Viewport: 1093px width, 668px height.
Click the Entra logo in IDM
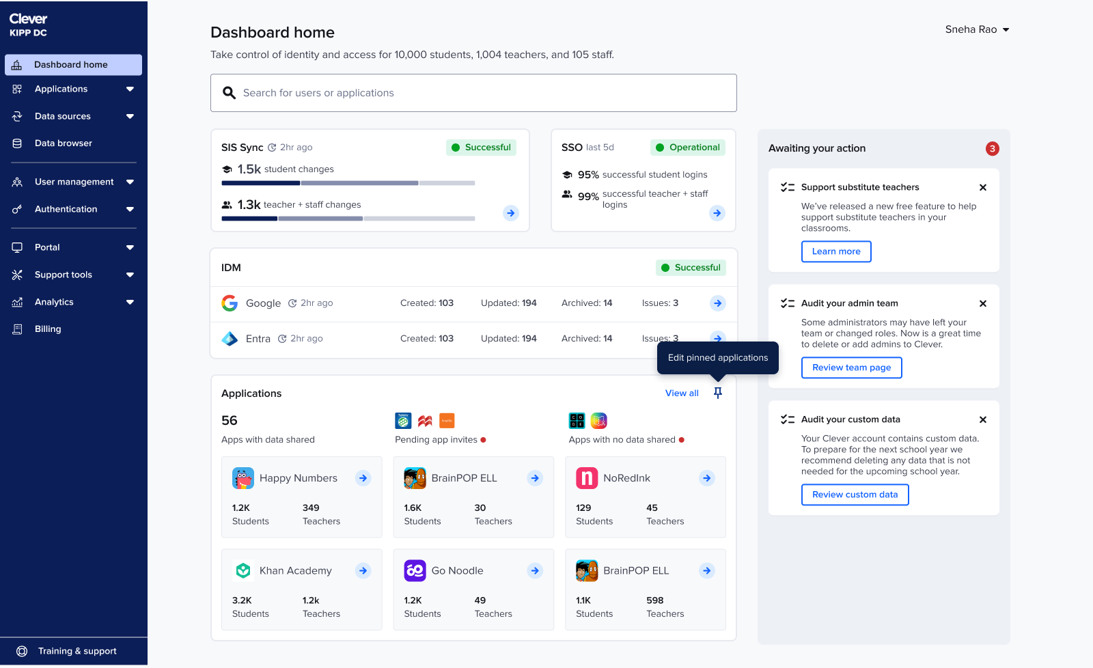point(230,339)
